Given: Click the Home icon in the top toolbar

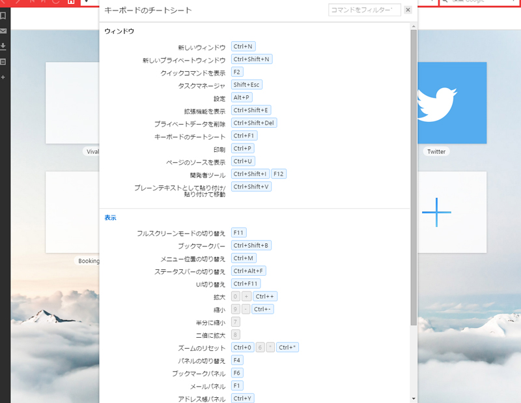Looking at the screenshot, I should 71,2.
